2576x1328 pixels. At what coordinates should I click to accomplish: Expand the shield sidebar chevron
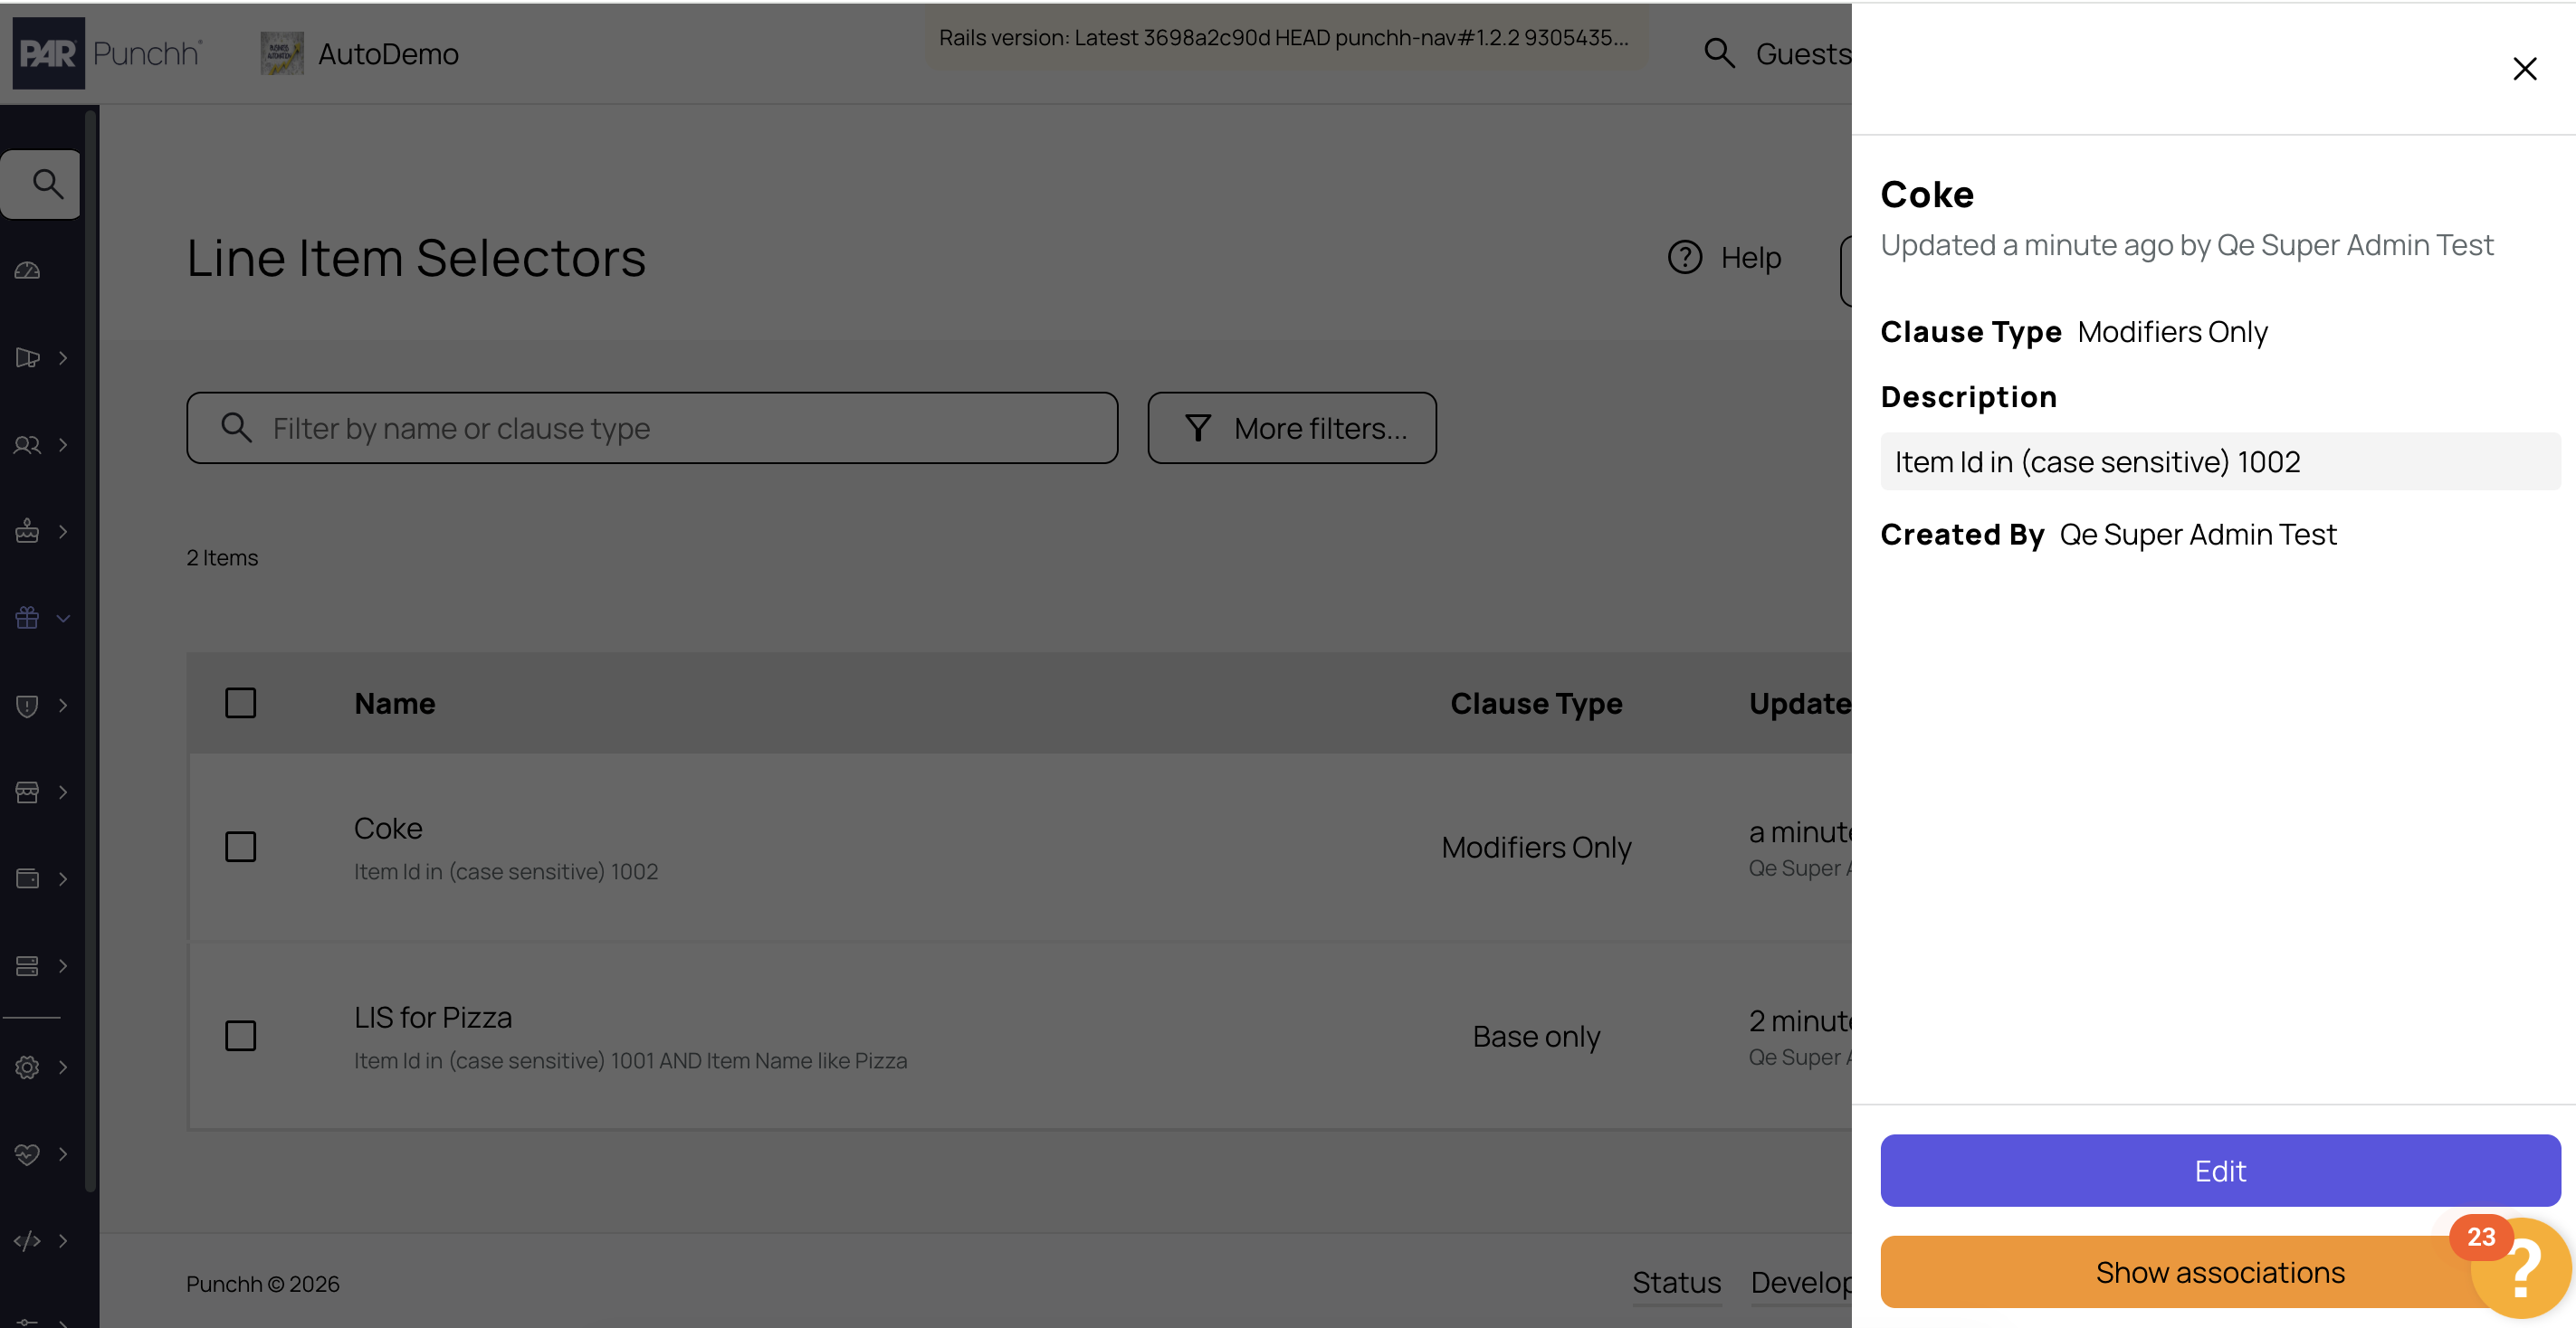[63, 706]
